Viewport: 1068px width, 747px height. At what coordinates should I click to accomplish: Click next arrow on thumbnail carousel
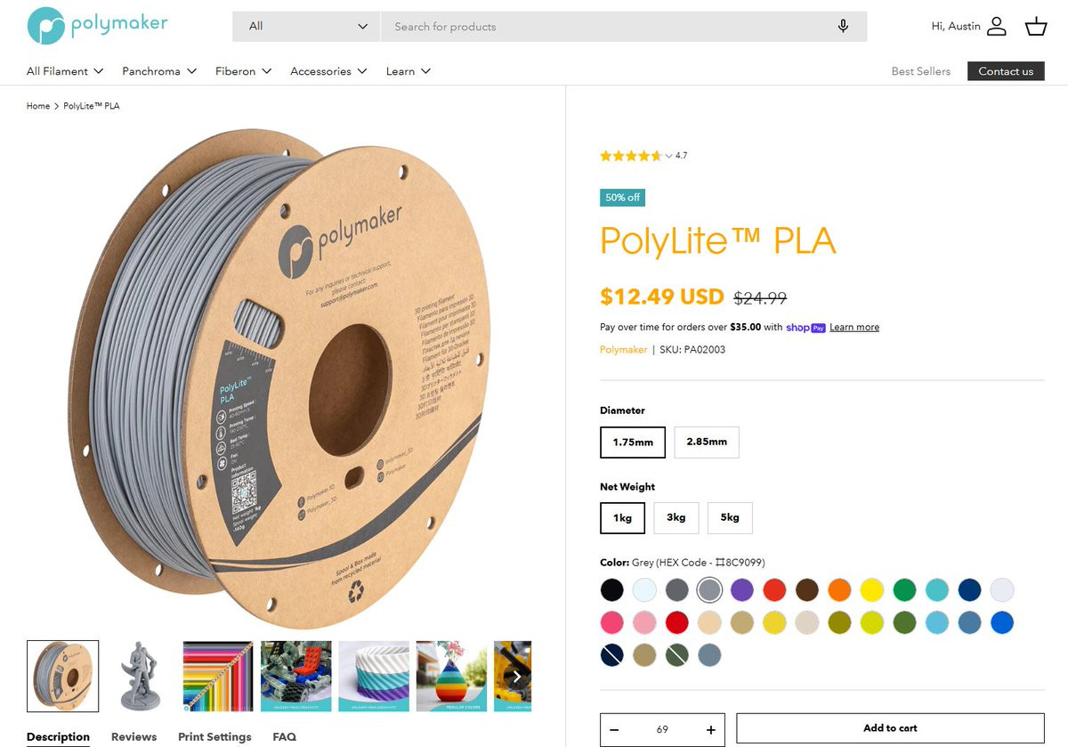click(x=516, y=677)
